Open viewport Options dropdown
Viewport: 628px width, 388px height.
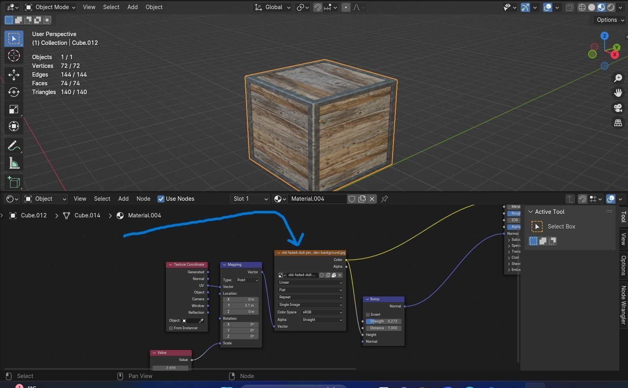pyautogui.click(x=611, y=20)
